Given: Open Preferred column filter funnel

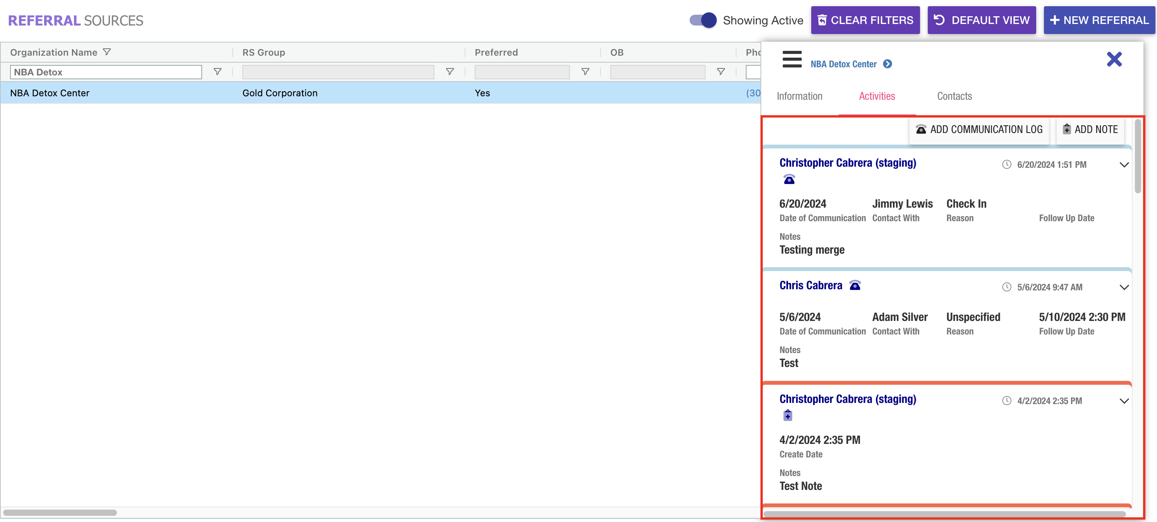Looking at the screenshot, I should (x=585, y=72).
